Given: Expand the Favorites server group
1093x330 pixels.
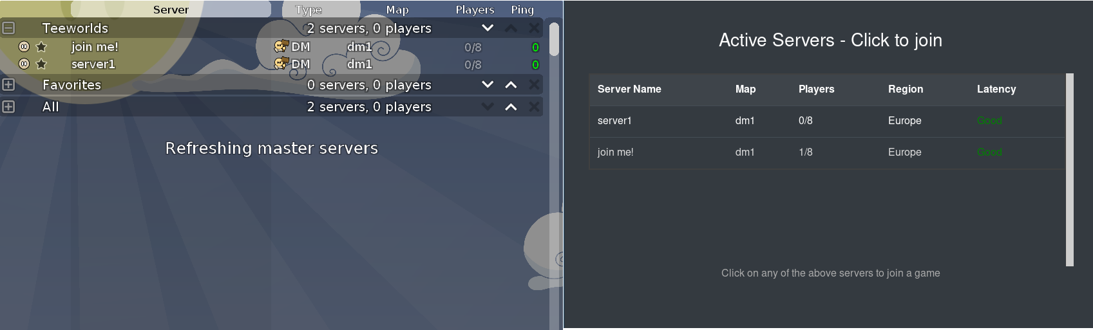Looking at the screenshot, I should pos(8,85).
